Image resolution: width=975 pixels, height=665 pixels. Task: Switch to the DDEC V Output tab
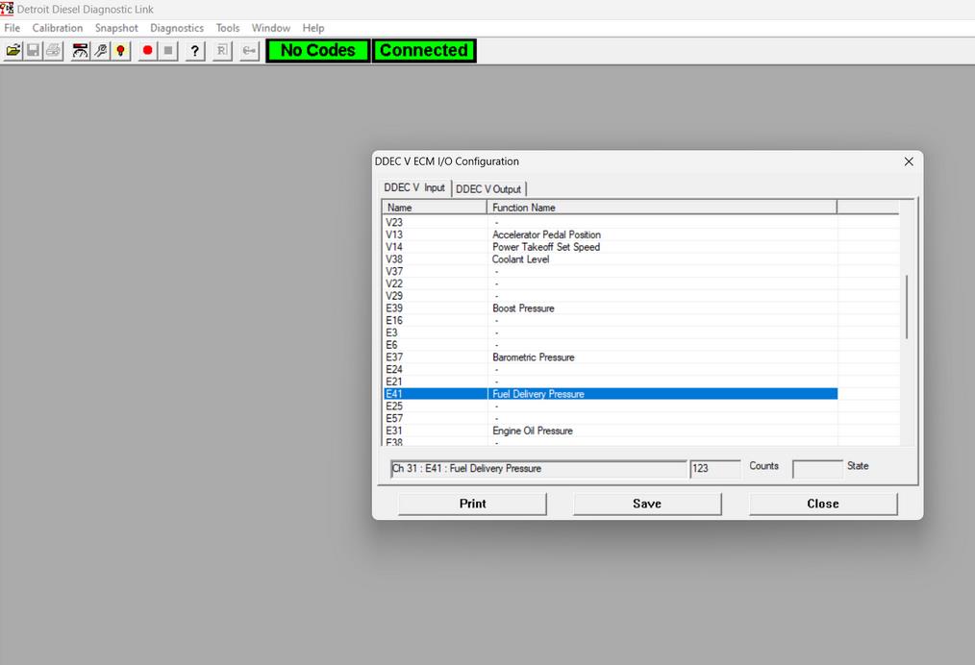[x=488, y=189]
